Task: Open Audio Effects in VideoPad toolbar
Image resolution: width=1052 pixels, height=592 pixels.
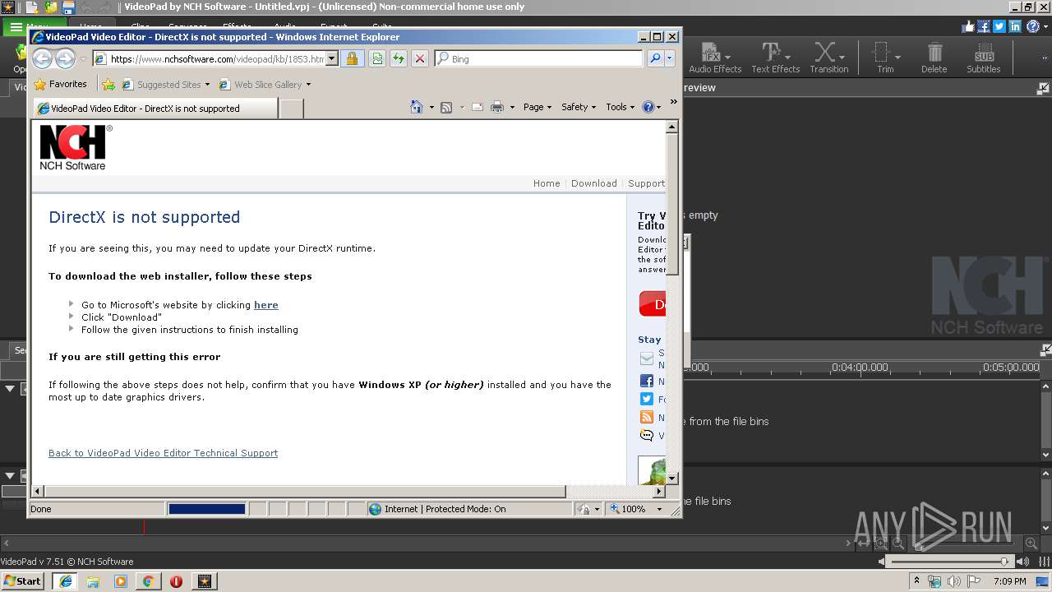Action: point(714,58)
